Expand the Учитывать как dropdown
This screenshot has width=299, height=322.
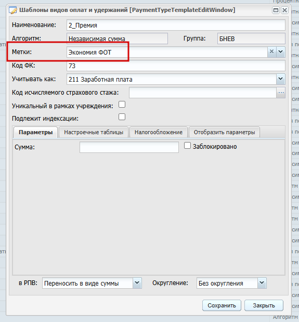(x=280, y=79)
